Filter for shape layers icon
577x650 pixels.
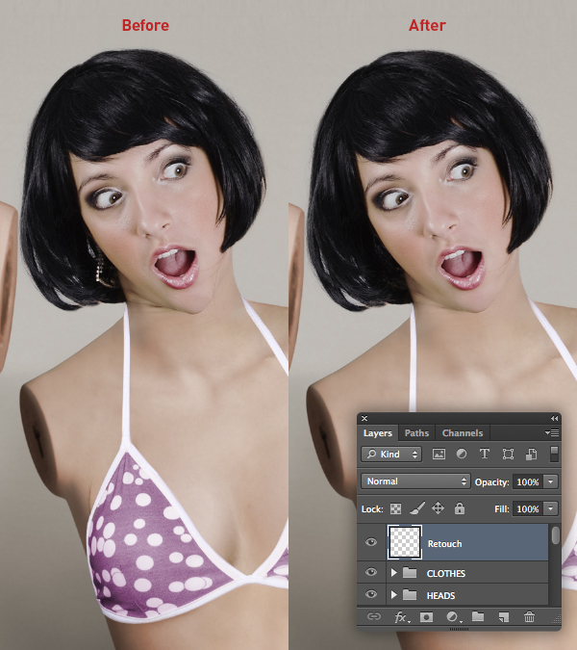coord(508,455)
